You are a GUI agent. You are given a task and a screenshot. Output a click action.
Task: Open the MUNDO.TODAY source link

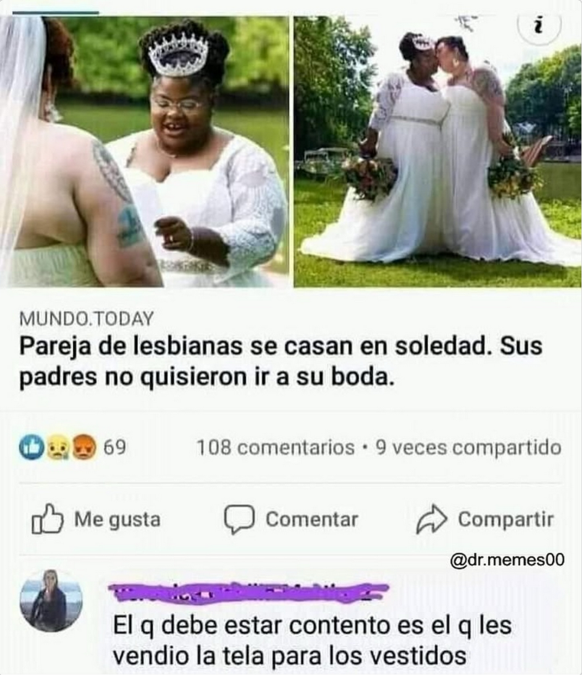coord(86,319)
